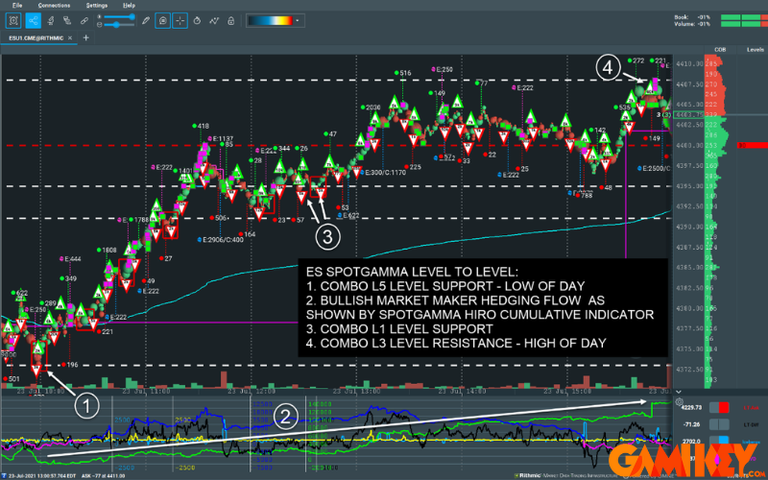Screen dimensions: 768x480
Task: Click the -71.26 indicator value
Action: tap(692, 424)
